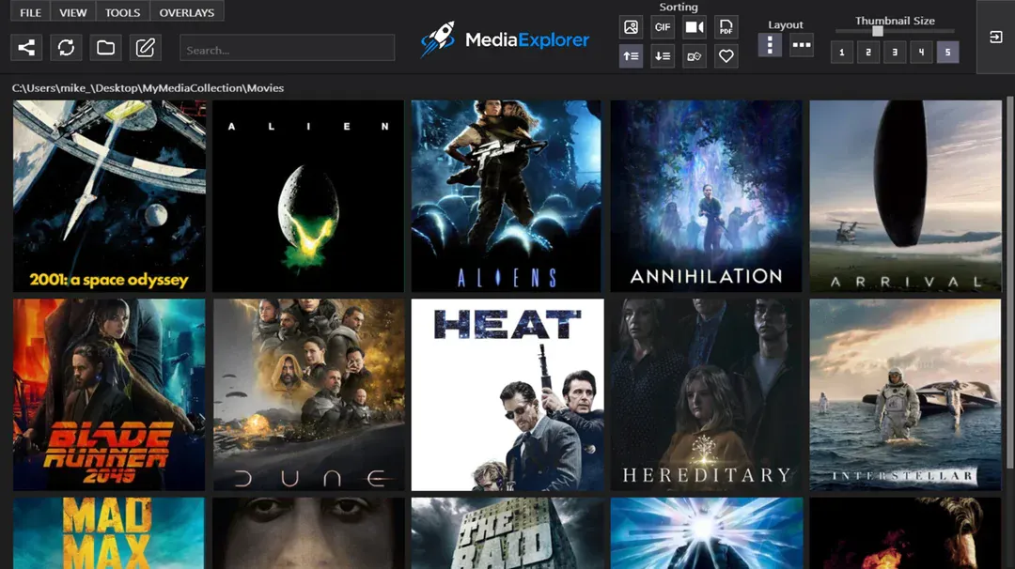Click the edit pencil icon
Image resolution: width=1015 pixels, height=569 pixels.
(145, 47)
